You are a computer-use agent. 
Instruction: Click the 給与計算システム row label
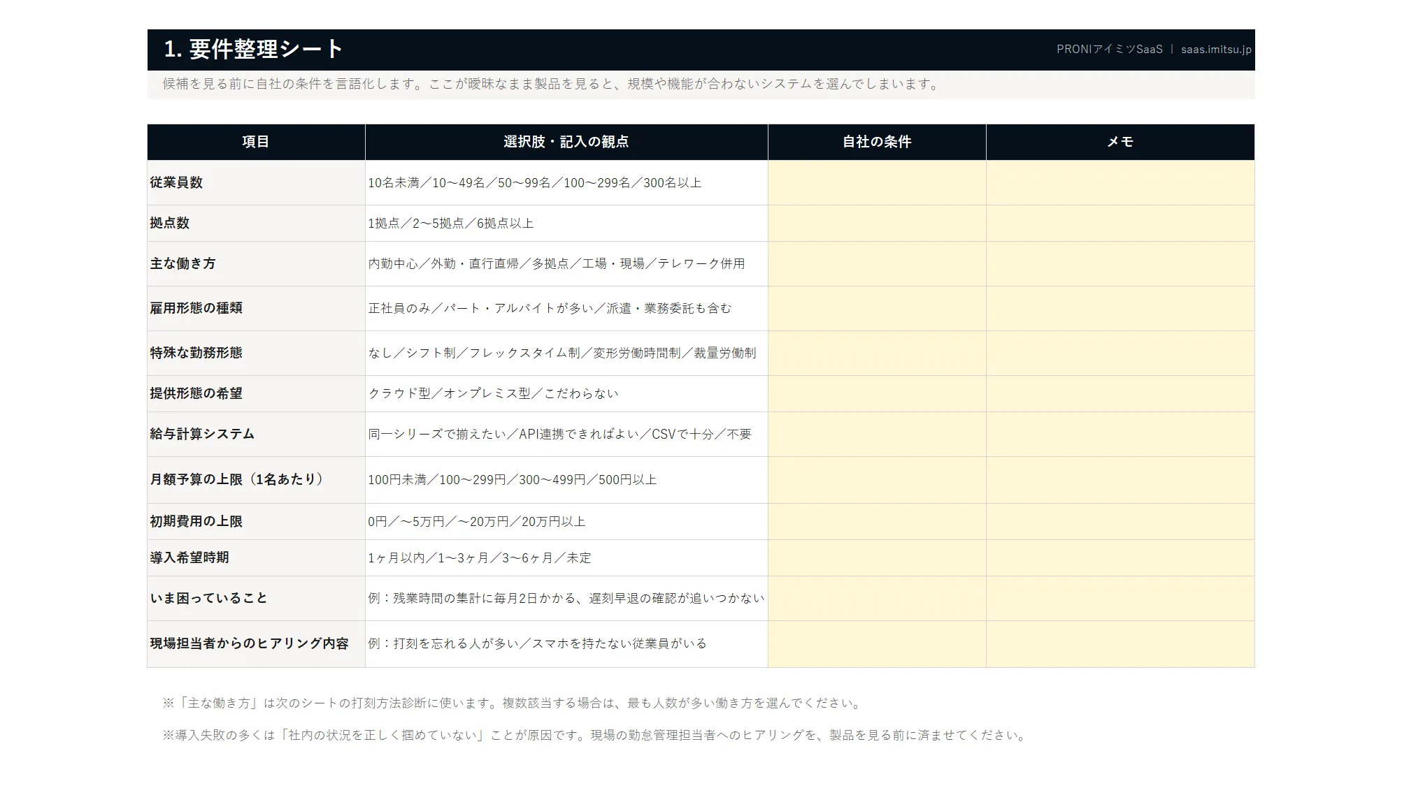pyautogui.click(x=203, y=434)
